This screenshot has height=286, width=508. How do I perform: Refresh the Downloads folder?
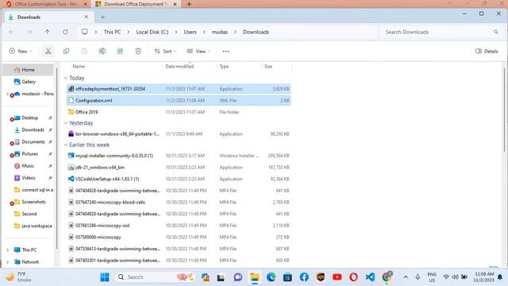click(x=65, y=32)
